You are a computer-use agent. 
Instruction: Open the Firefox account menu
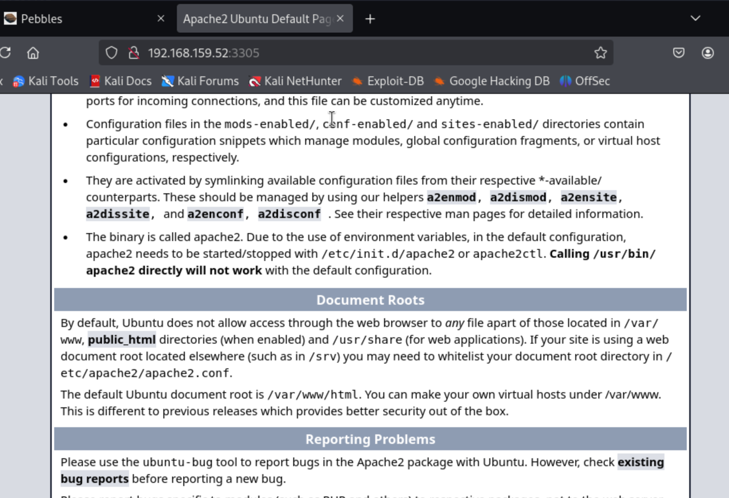[708, 53]
